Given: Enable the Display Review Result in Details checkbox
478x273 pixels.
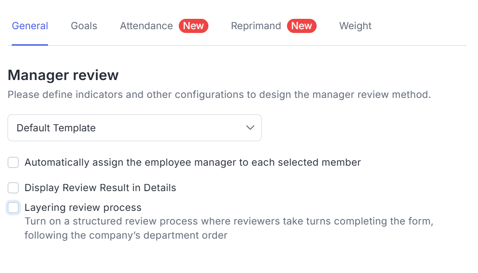Looking at the screenshot, I should [13, 188].
